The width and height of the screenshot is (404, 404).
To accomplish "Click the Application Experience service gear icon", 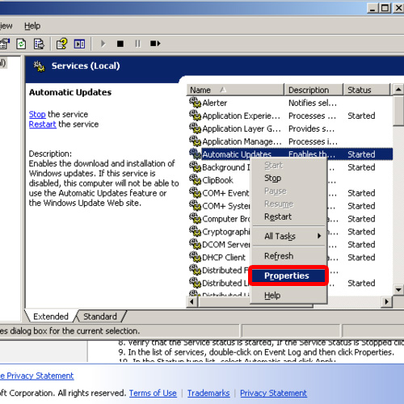I will (195, 116).
